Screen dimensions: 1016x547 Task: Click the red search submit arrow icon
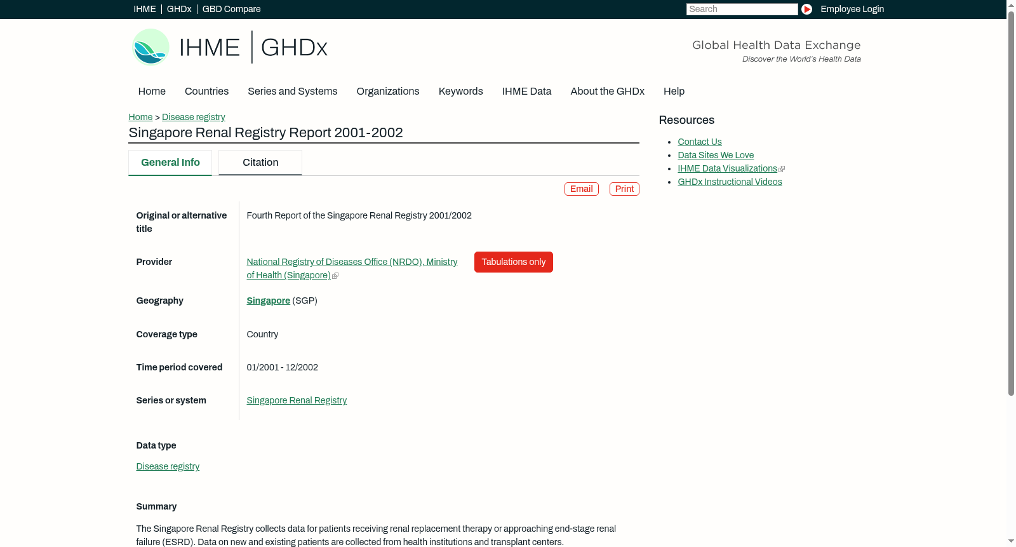tap(806, 9)
